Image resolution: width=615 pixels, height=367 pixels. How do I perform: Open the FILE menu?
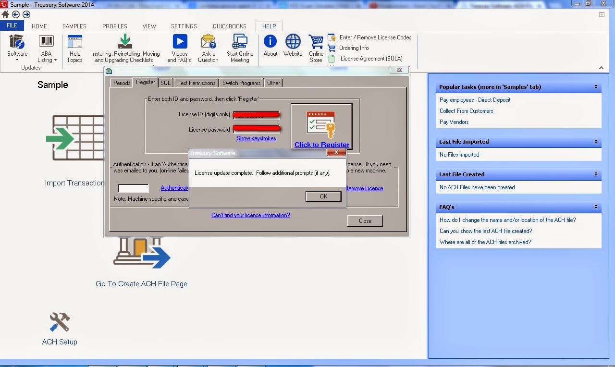[12, 26]
